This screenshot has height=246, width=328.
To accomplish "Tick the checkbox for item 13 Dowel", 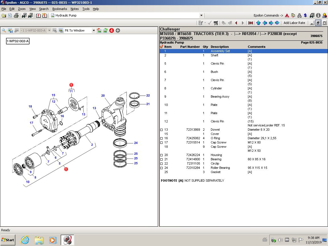I will (x=161, y=130).
